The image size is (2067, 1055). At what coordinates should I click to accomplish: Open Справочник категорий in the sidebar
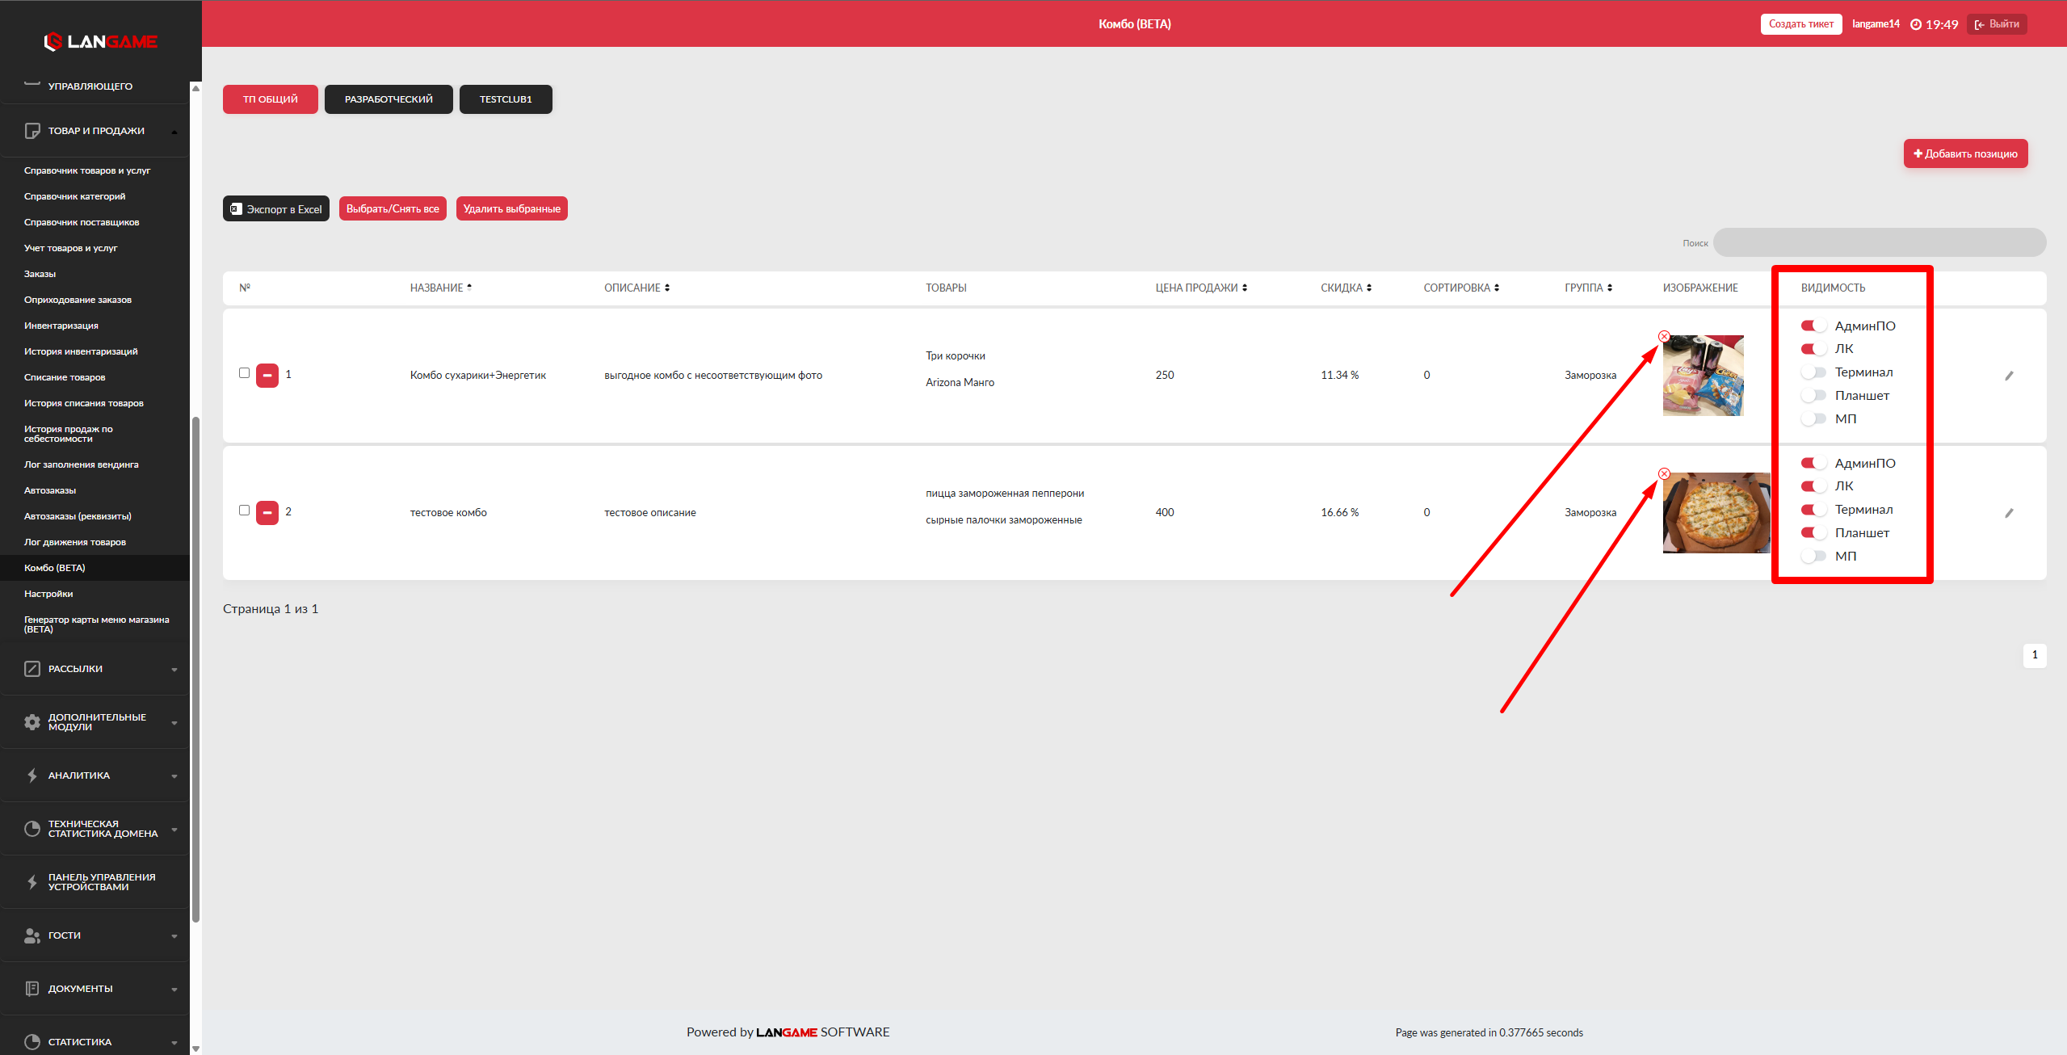[x=75, y=196]
